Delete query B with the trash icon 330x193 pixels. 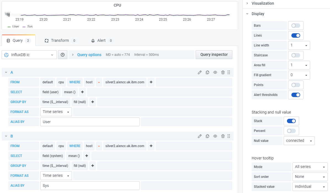coord(223,136)
